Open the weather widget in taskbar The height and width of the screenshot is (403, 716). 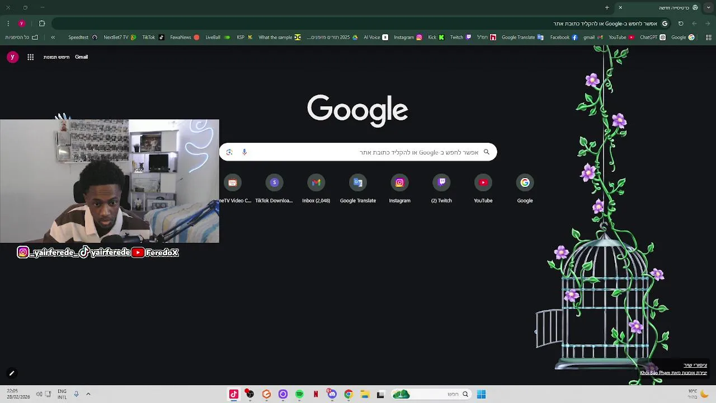698,394
